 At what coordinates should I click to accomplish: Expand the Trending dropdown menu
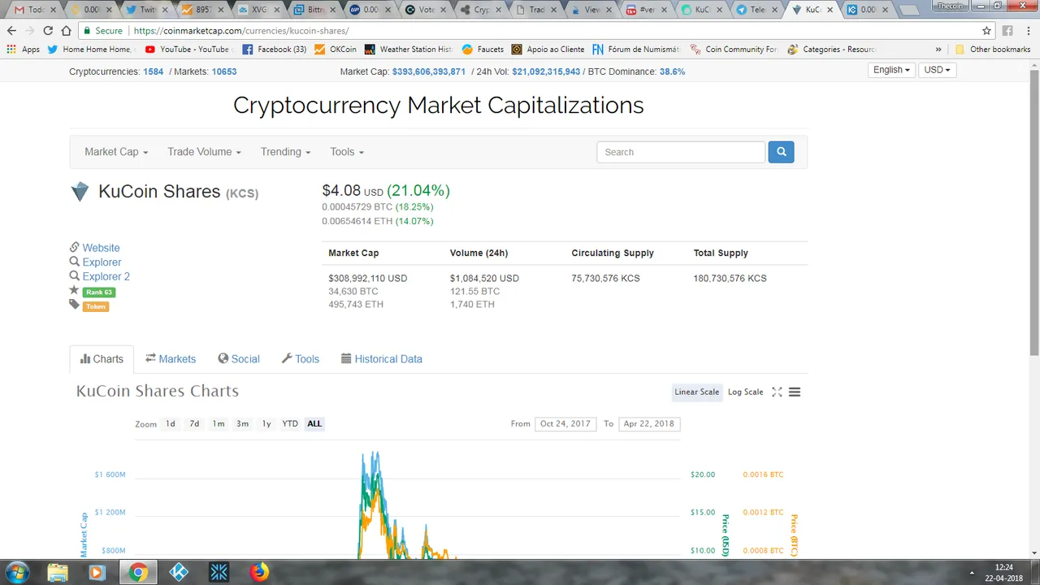[286, 152]
